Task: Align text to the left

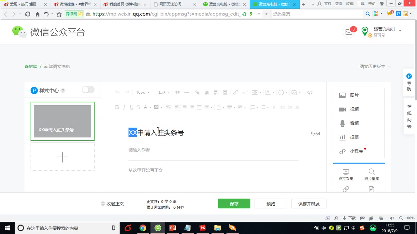Action: click(x=177, y=107)
